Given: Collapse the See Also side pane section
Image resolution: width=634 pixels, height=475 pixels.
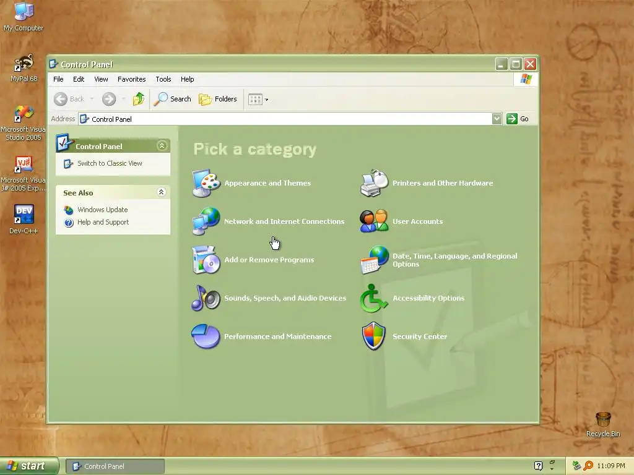Looking at the screenshot, I should pos(162,192).
